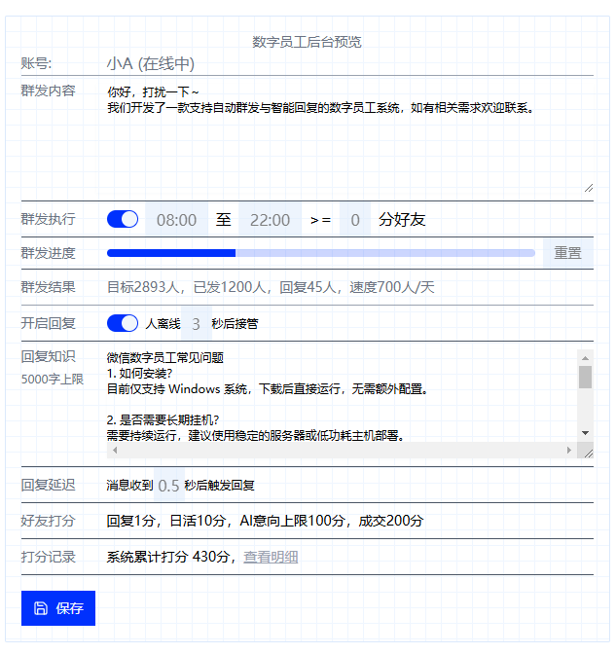Toggle the 开启回复 switch
Image resolution: width=616 pixels, height=654 pixels.
click(123, 323)
